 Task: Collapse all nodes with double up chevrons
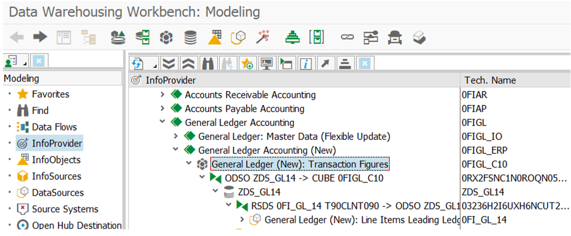[x=188, y=63]
